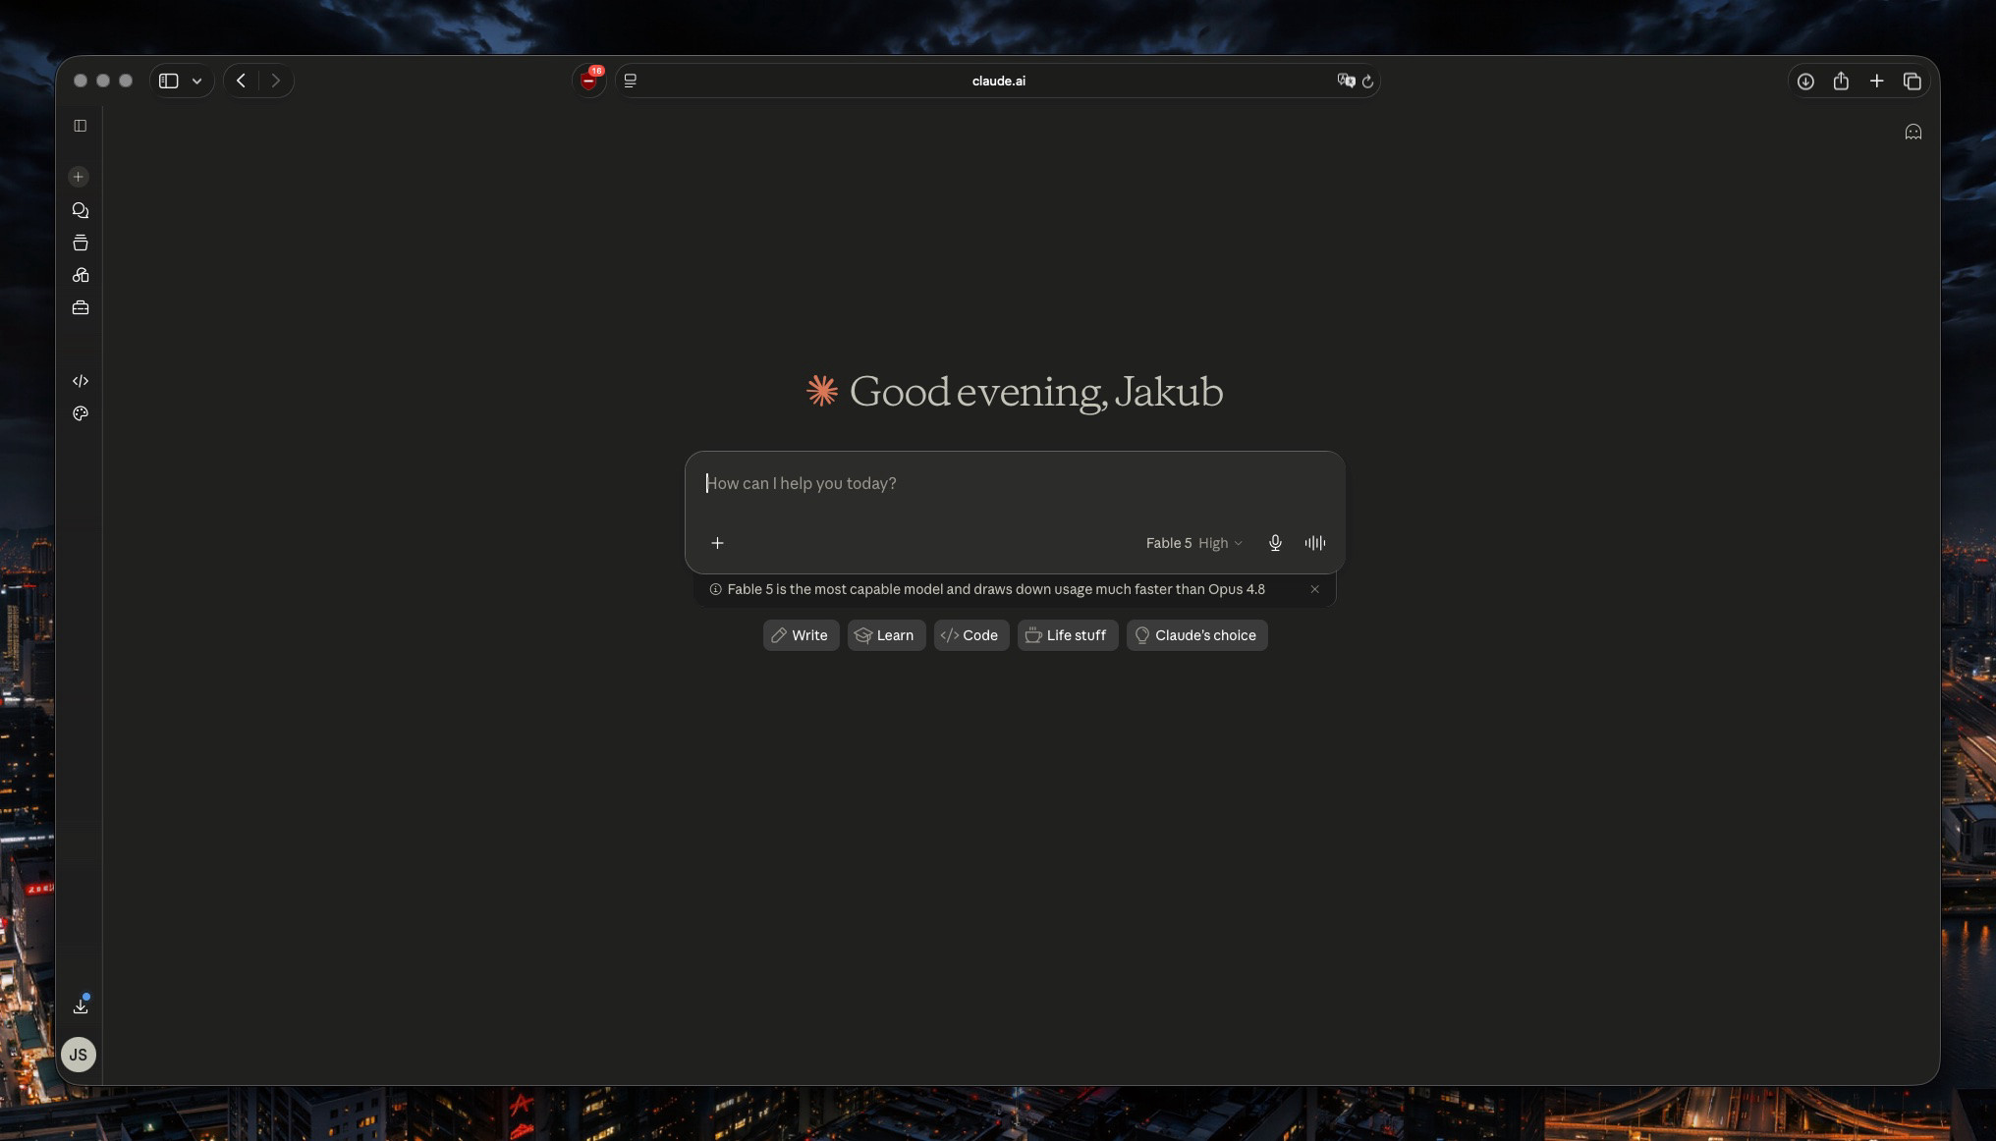1996x1141 pixels.
Task: Open the Fable 5 High model dropdown
Action: 1193,543
